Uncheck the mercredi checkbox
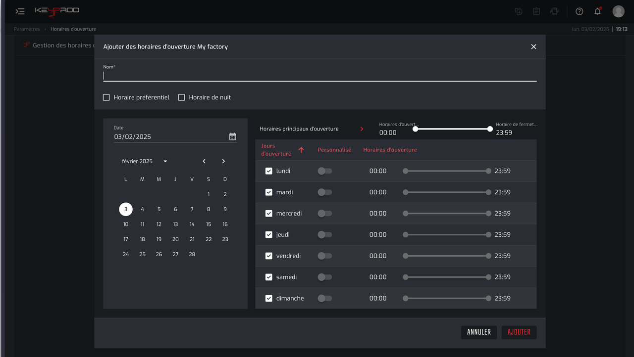The width and height of the screenshot is (634, 357). pos(269,214)
